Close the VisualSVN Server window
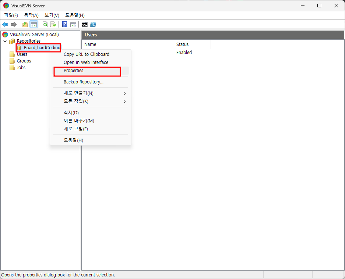The height and width of the screenshot is (279, 345). pyautogui.click(x=336, y=6)
